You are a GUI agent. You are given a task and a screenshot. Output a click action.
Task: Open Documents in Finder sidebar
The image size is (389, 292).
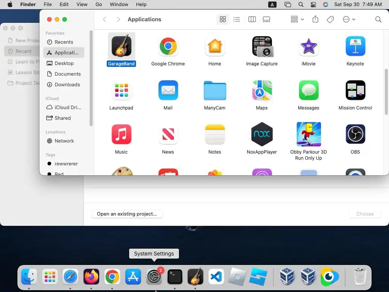click(x=64, y=74)
